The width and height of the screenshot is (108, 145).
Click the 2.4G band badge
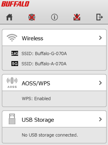[15, 53]
